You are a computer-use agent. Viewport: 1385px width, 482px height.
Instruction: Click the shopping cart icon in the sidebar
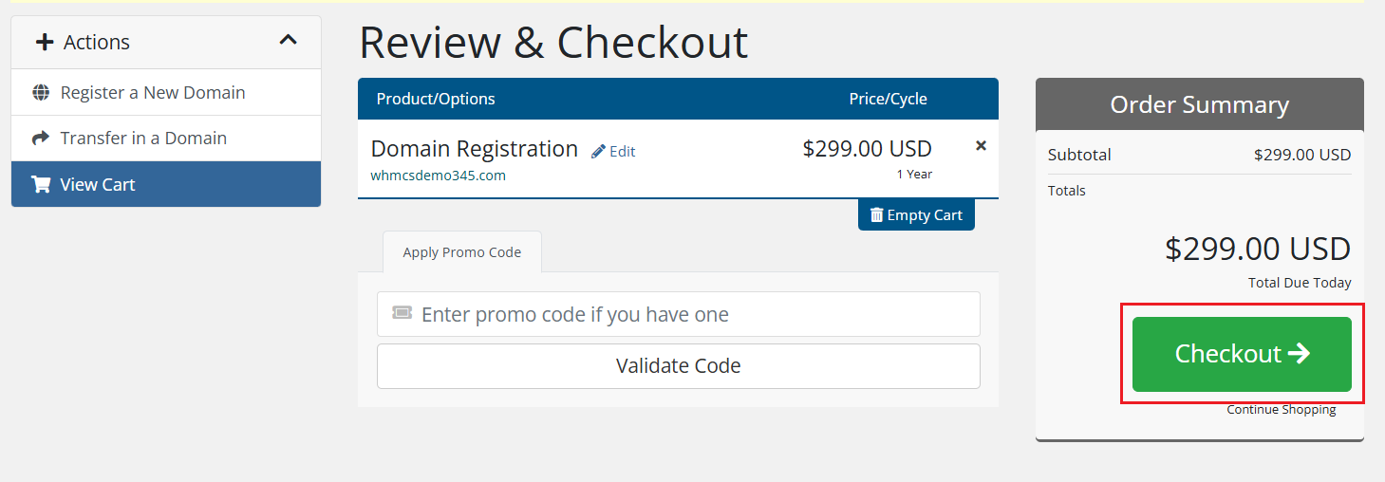click(x=41, y=185)
